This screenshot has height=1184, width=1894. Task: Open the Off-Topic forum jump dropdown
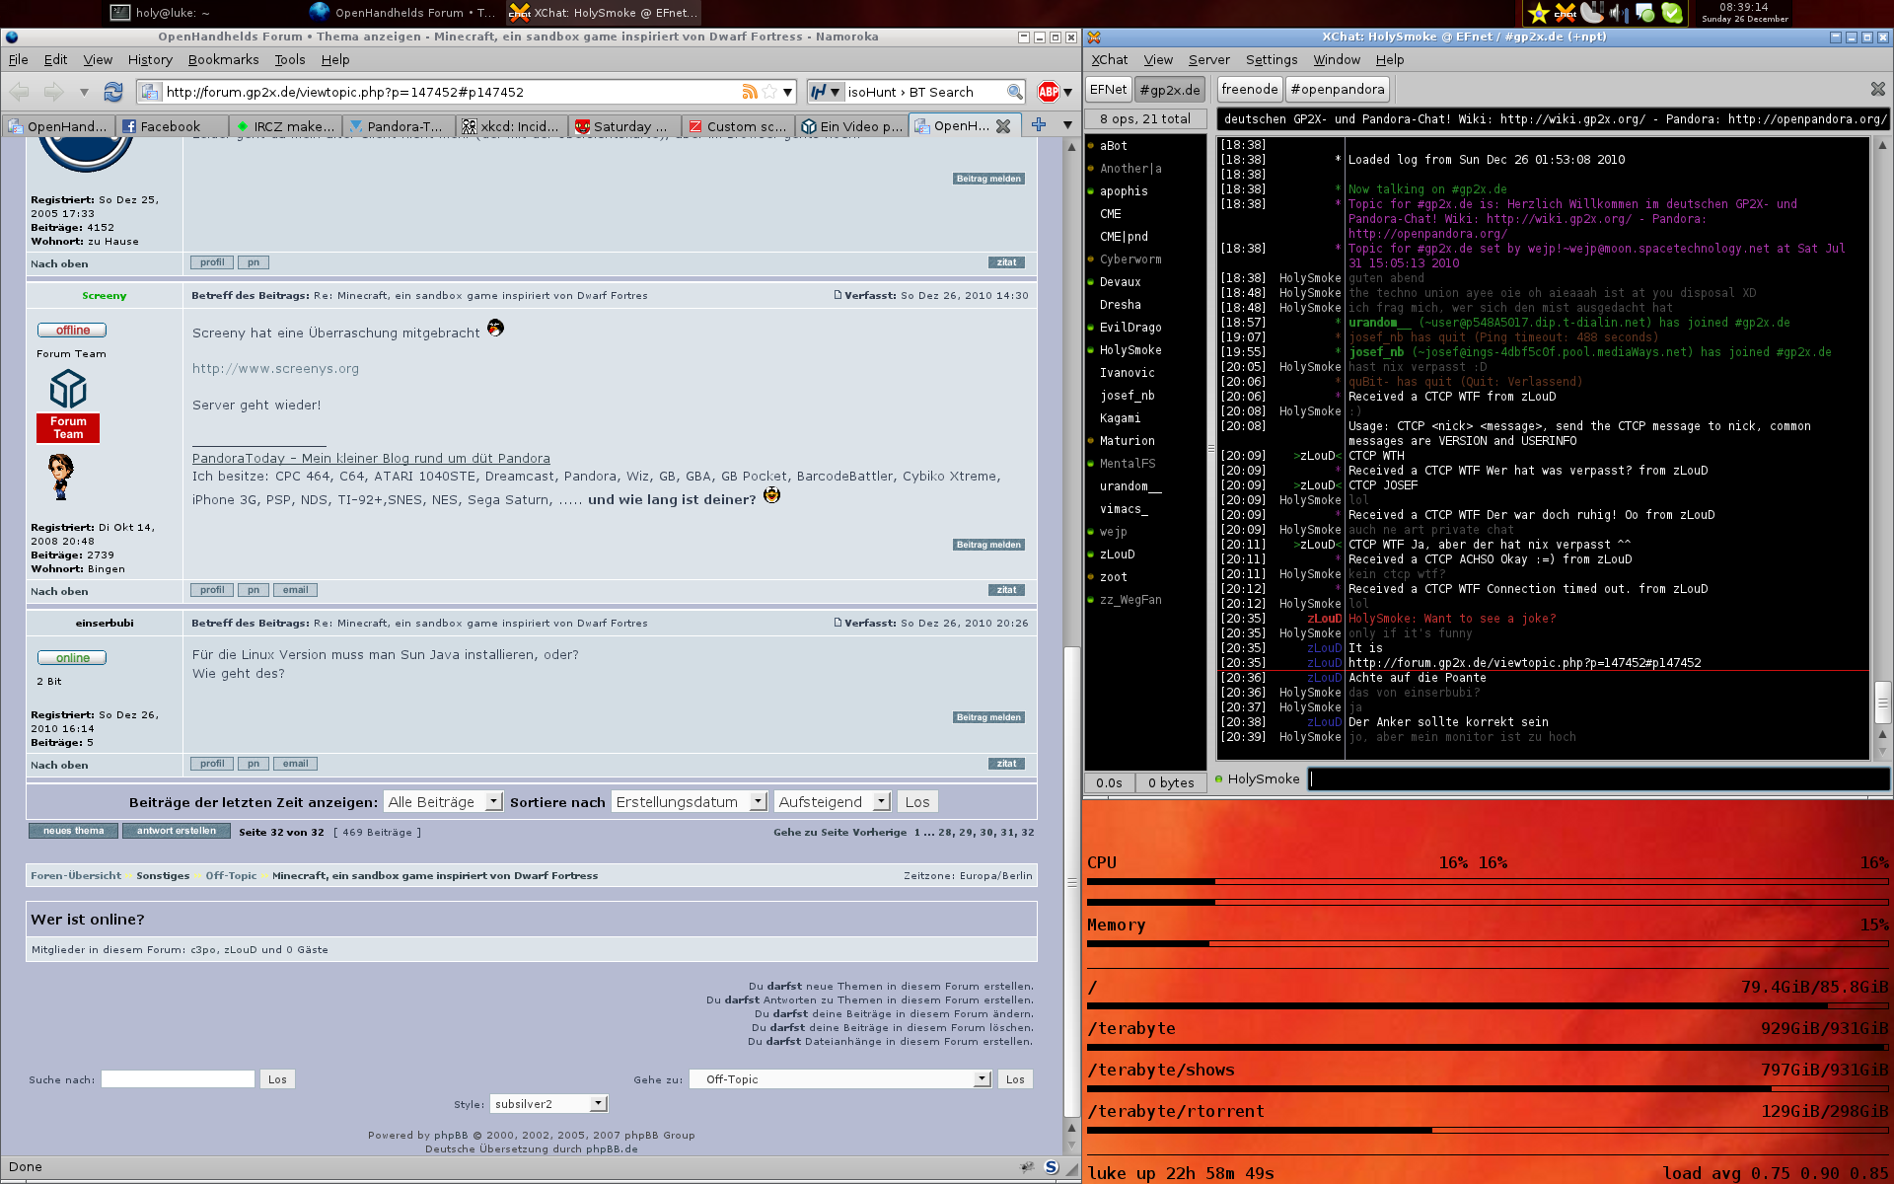pyautogui.click(x=839, y=1079)
